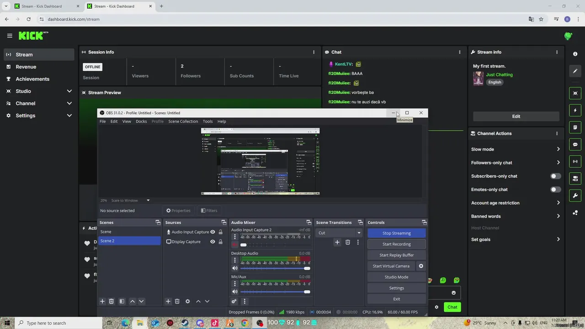
Task: Add a new scene with the plus icon
Action: [102, 301]
